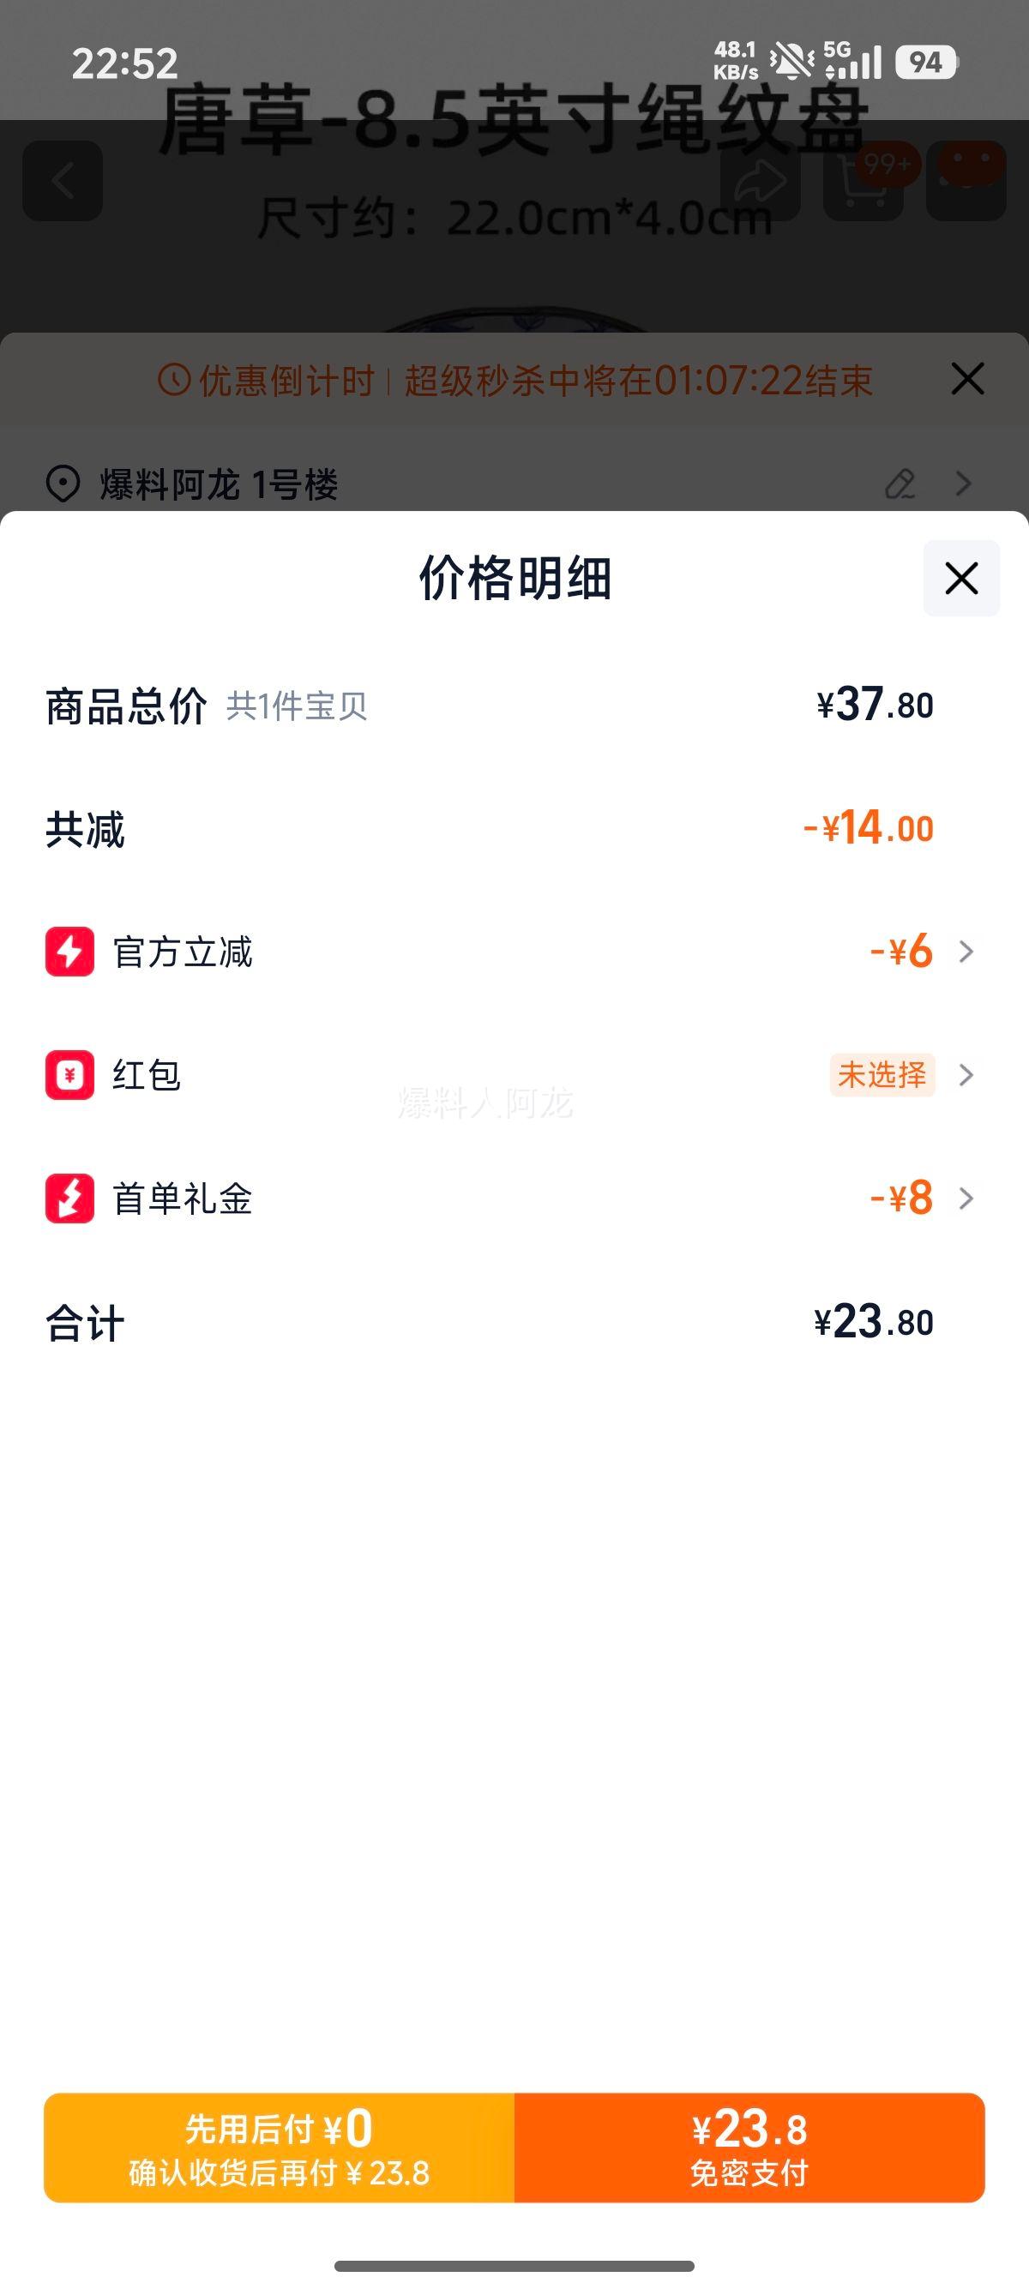The height and width of the screenshot is (2289, 1029).
Task: Dismiss the 优惠倒计时 countdown banner
Action: pos(966,380)
